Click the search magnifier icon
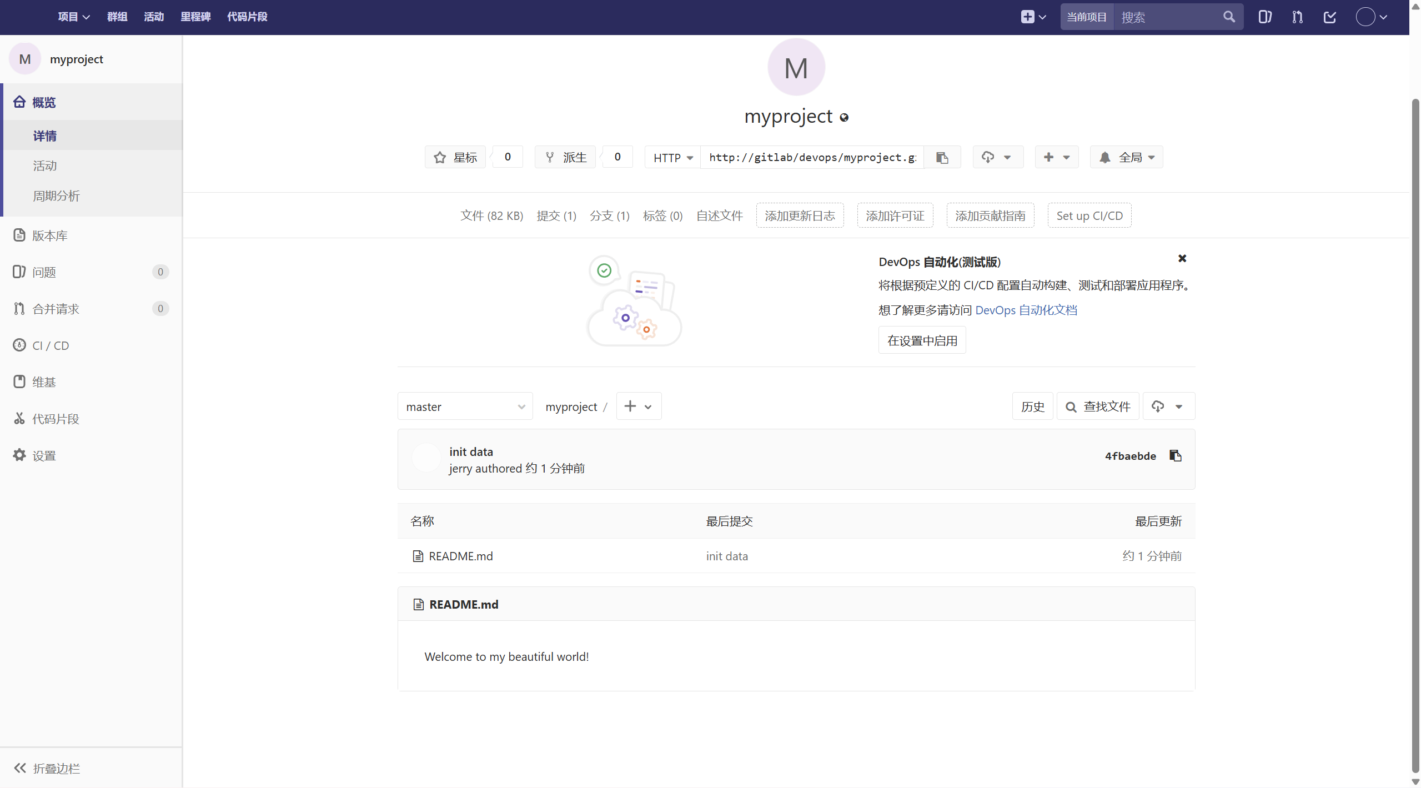This screenshot has height=788, width=1421. (1229, 17)
